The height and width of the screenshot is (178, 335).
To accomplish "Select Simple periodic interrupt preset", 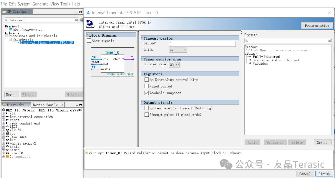I will [x=276, y=60].
